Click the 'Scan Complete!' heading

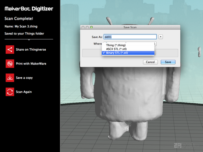19,19
